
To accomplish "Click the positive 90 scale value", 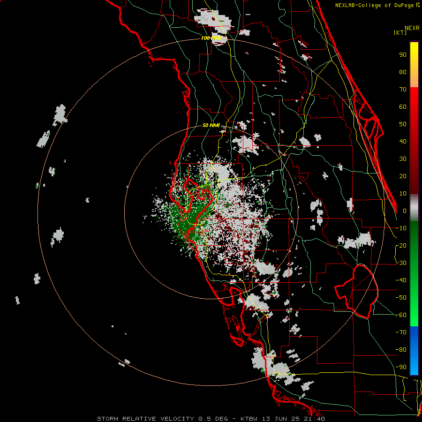I will (x=403, y=55).
